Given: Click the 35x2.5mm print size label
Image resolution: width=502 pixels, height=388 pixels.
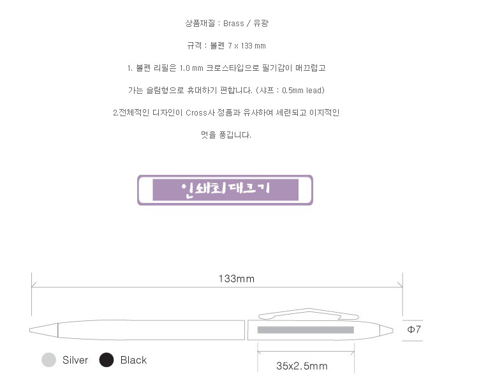Looking at the screenshot, I should [x=302, y=366].
